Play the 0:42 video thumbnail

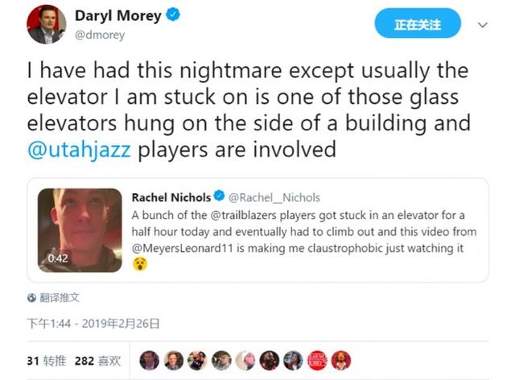[80, 230]
